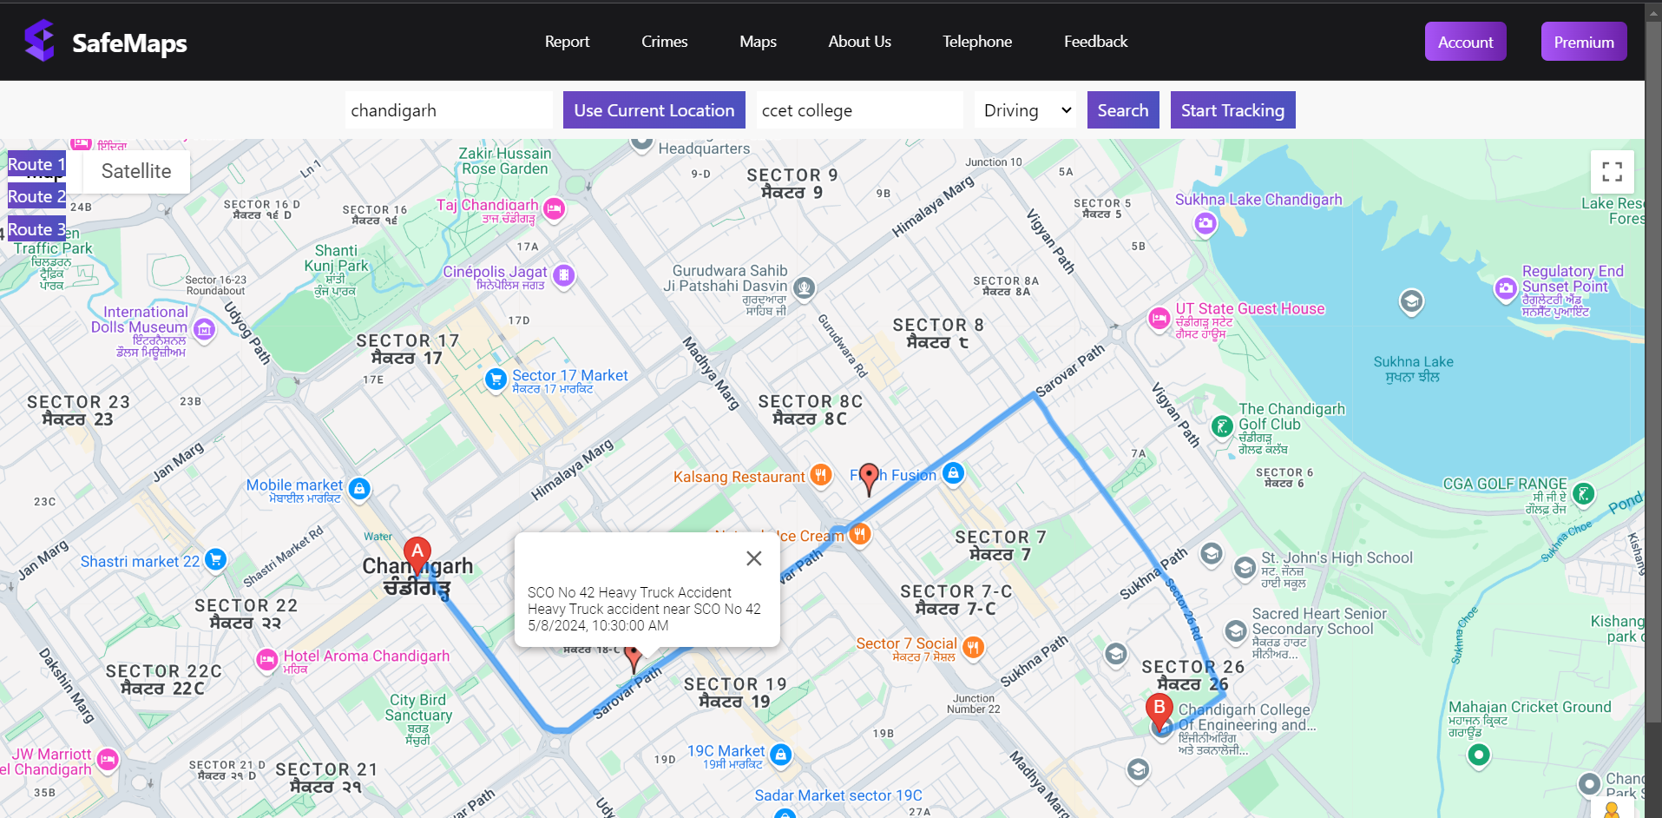This screenshot has width=1662, height=818.
Task: Click the CGA GOLF RANGE pin
Action: [x=1583, y=495]
